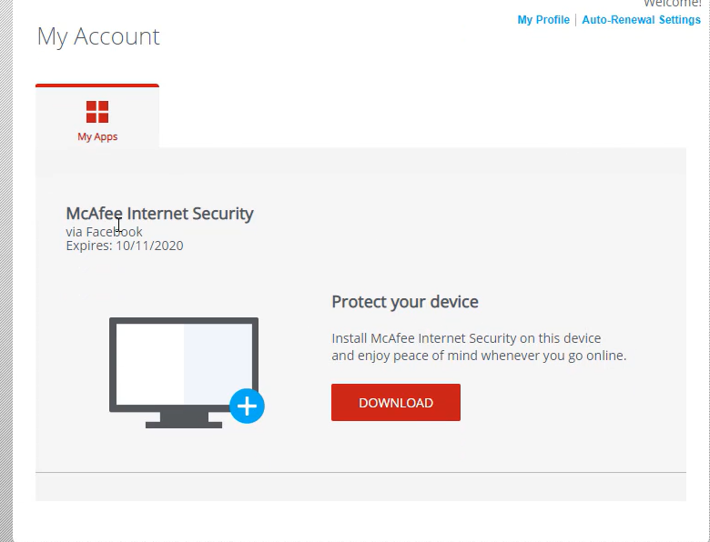Click the Expires 10/11/2020 date text

tap(125, 246)
